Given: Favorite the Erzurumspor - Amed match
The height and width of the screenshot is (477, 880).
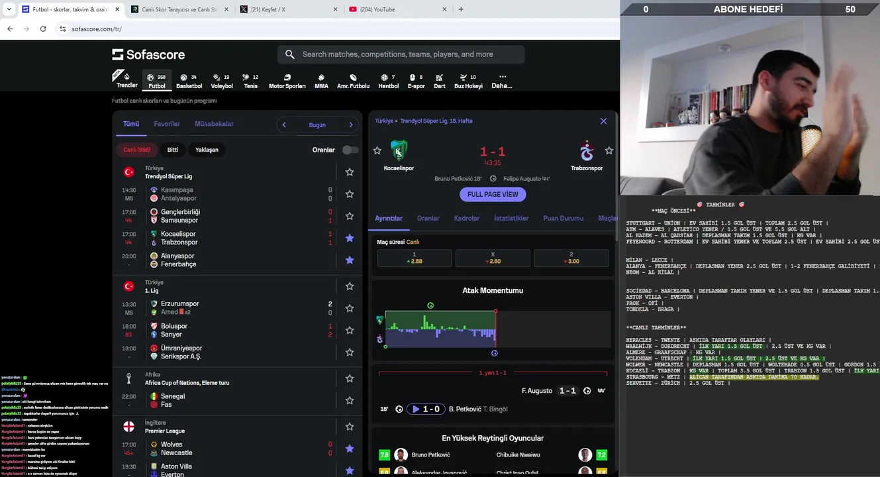Looking at the screenshot, I should click(x=350, y=308).
